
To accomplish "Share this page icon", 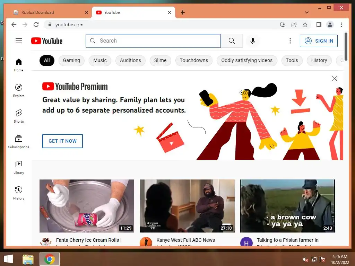I will (x=294, y=25).
